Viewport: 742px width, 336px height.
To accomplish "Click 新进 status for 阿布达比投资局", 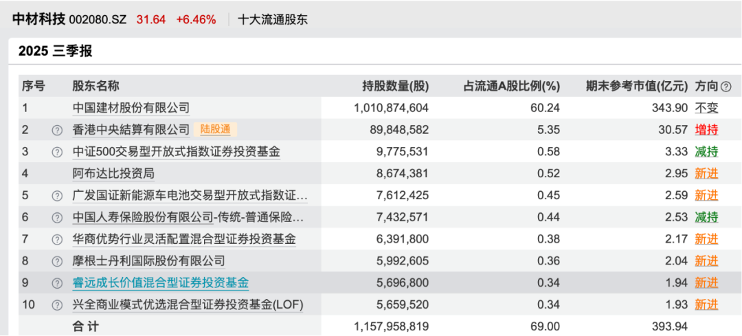I will click(x=706, y=174).
